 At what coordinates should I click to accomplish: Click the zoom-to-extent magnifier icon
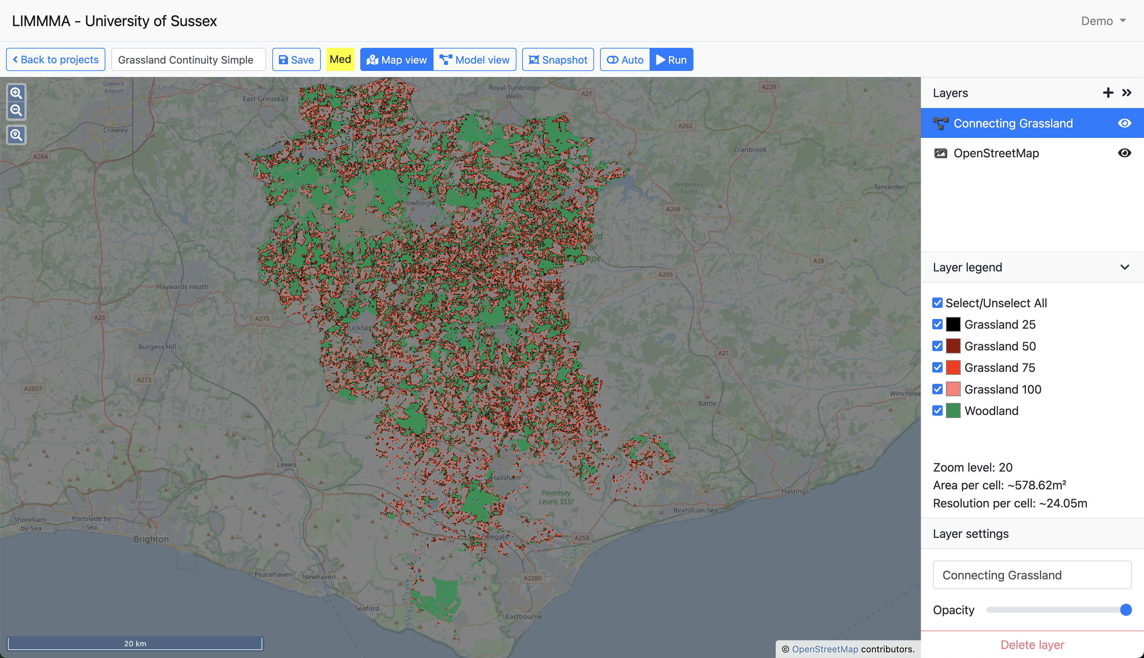pos(16,135)
